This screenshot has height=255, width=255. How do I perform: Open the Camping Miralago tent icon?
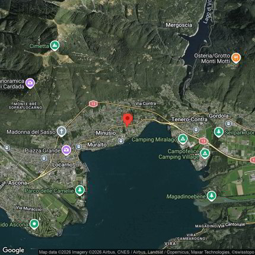pyautogui.click(x=183, y=139)
